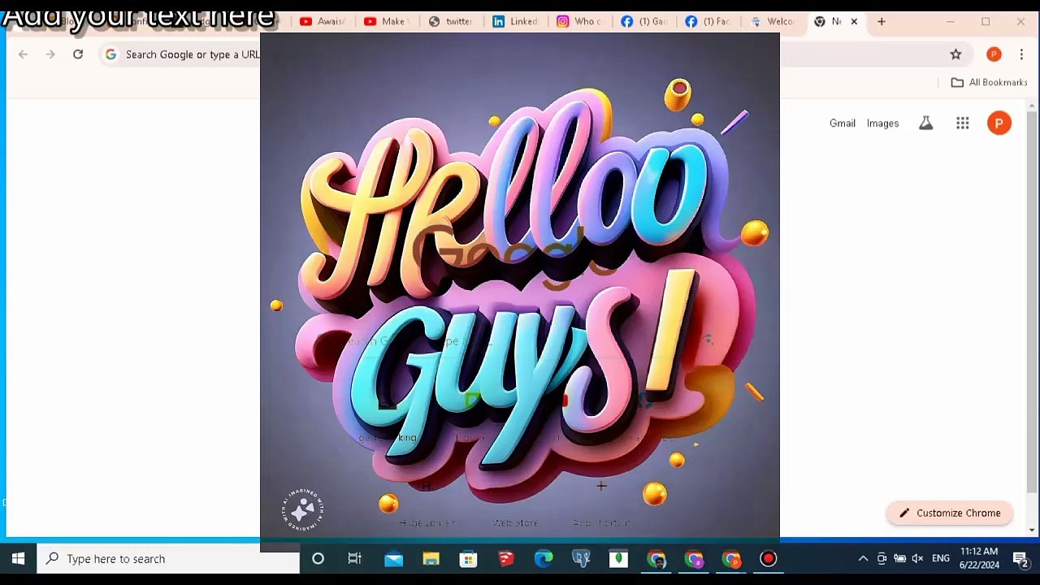Viewport: 1040px width, 585px height.
Task: Open the MongoDB Compass leaf icon on the taskbar
Action: coord(618,559)
